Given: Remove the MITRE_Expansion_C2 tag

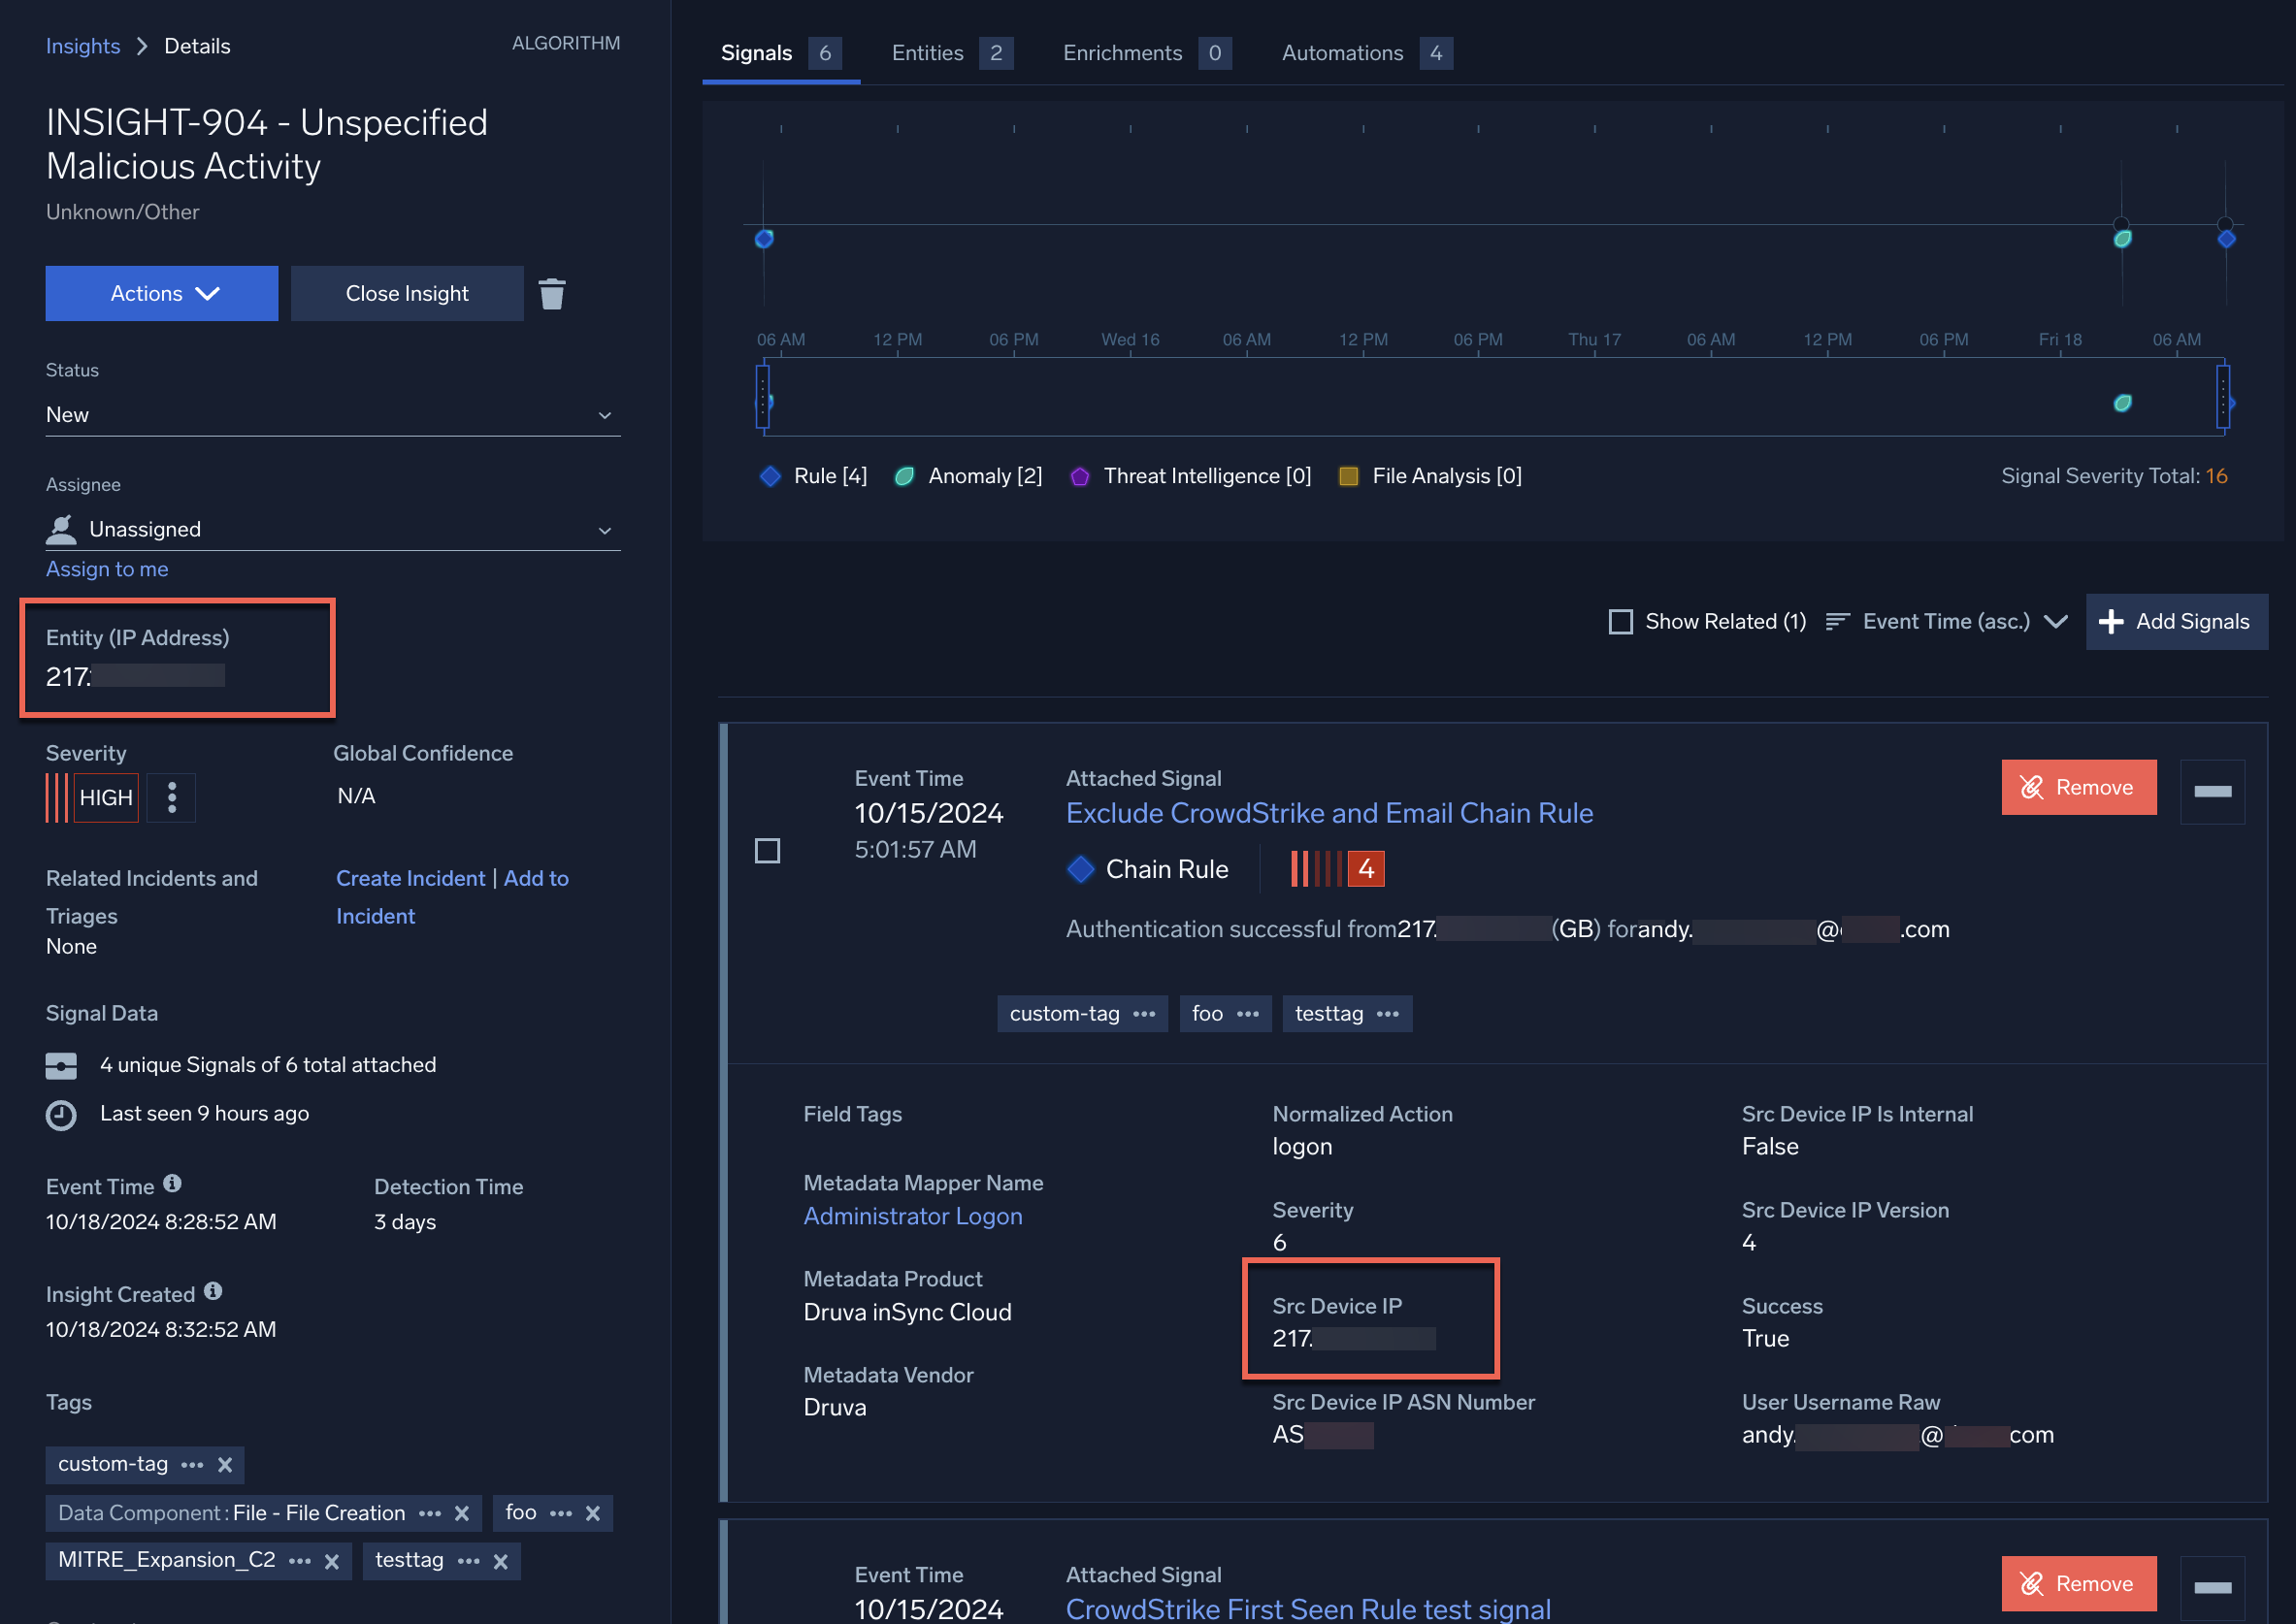Looking at the screenshot, I should [332, 1561].
